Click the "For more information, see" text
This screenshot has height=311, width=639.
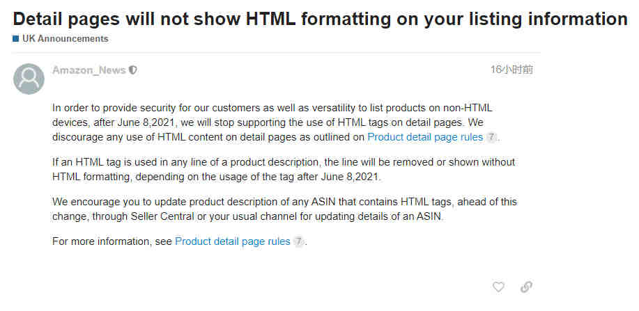coord(112,242)
